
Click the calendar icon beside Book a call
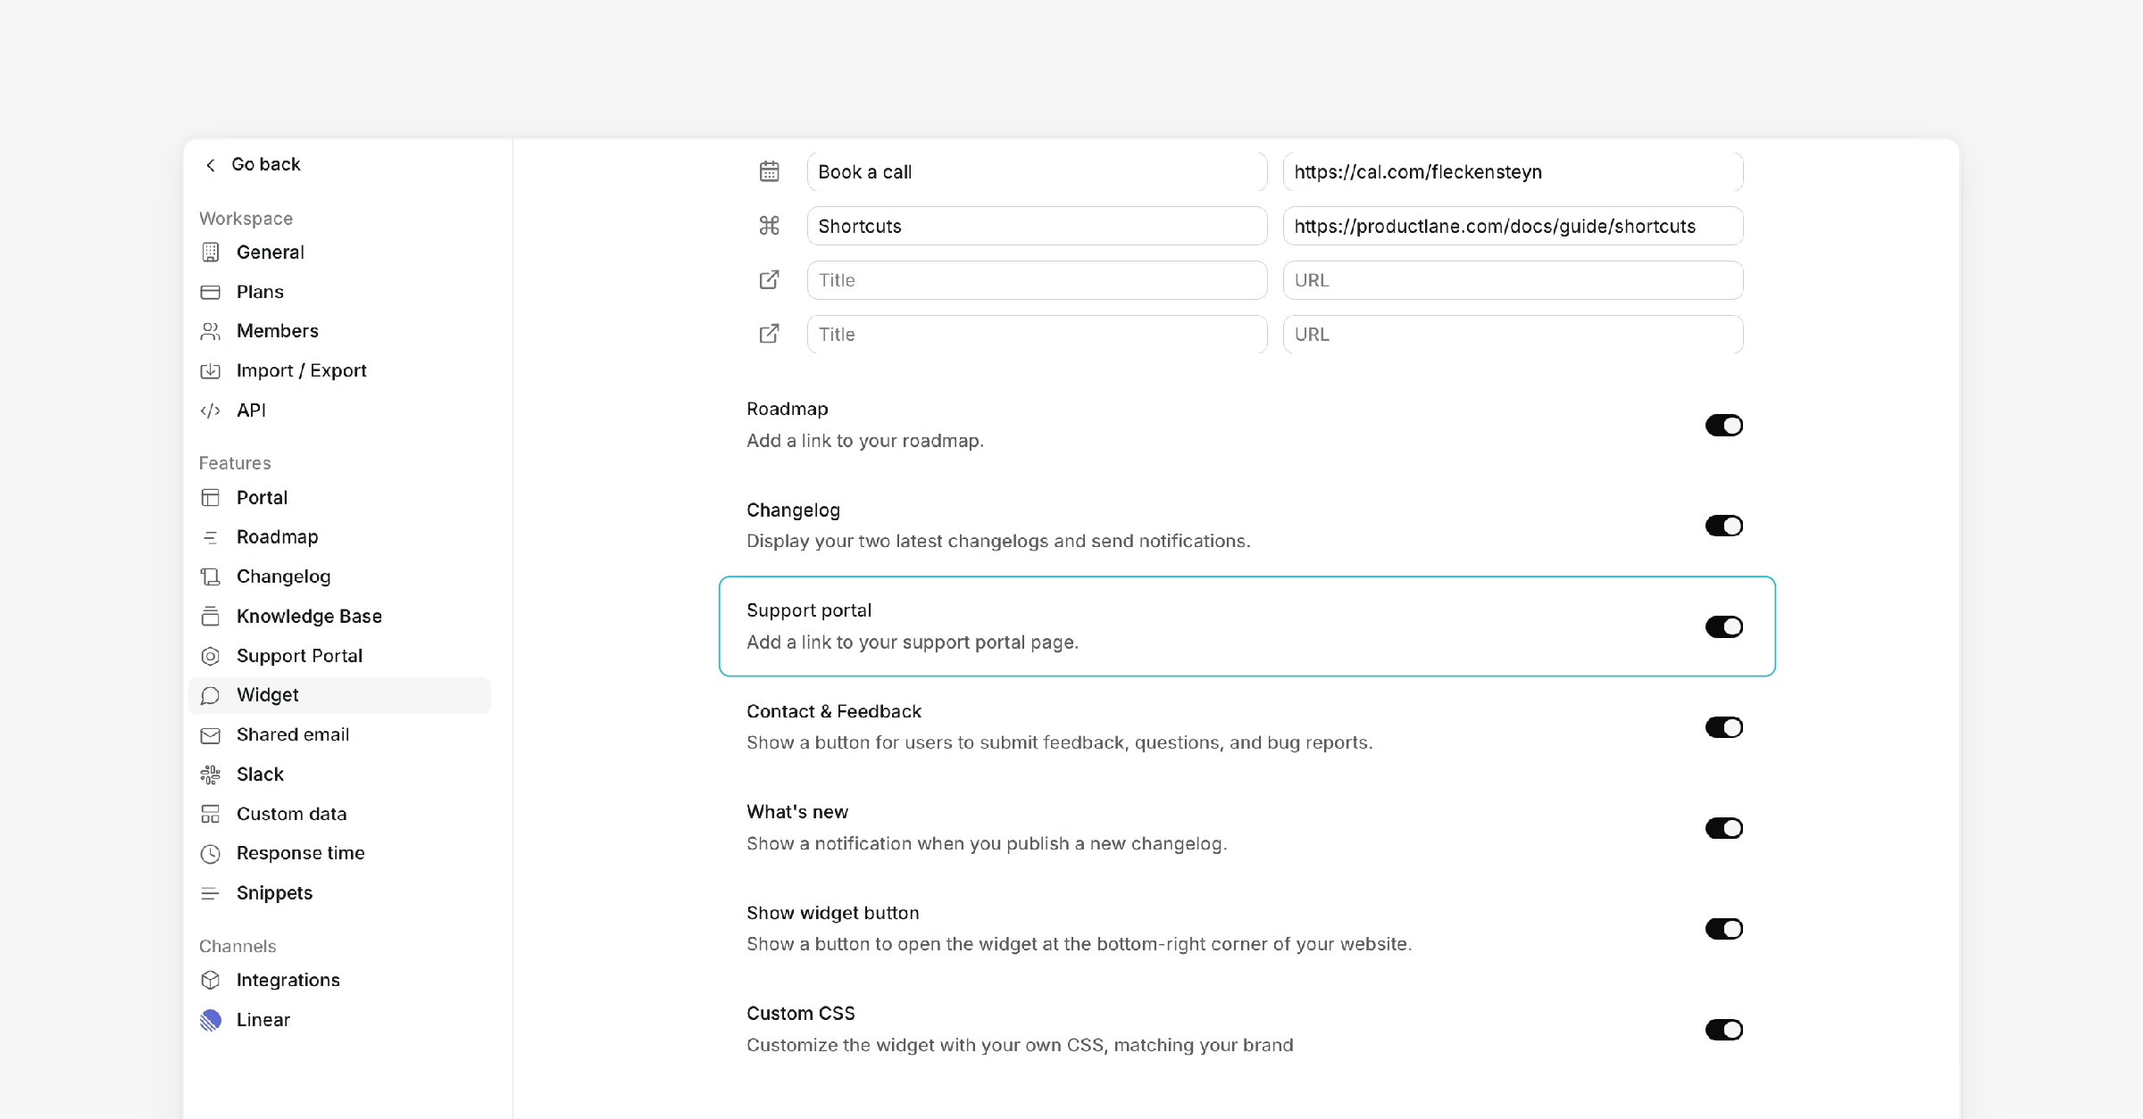click(x=769, y=171)
